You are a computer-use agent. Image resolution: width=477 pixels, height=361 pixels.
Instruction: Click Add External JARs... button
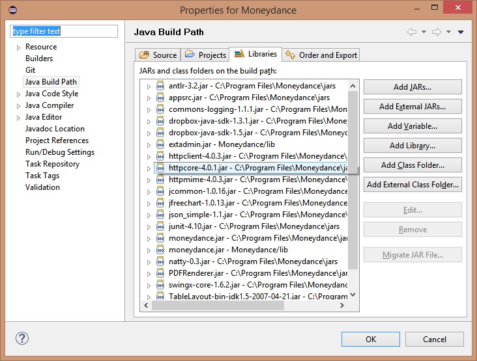click(x=412, y=107)
